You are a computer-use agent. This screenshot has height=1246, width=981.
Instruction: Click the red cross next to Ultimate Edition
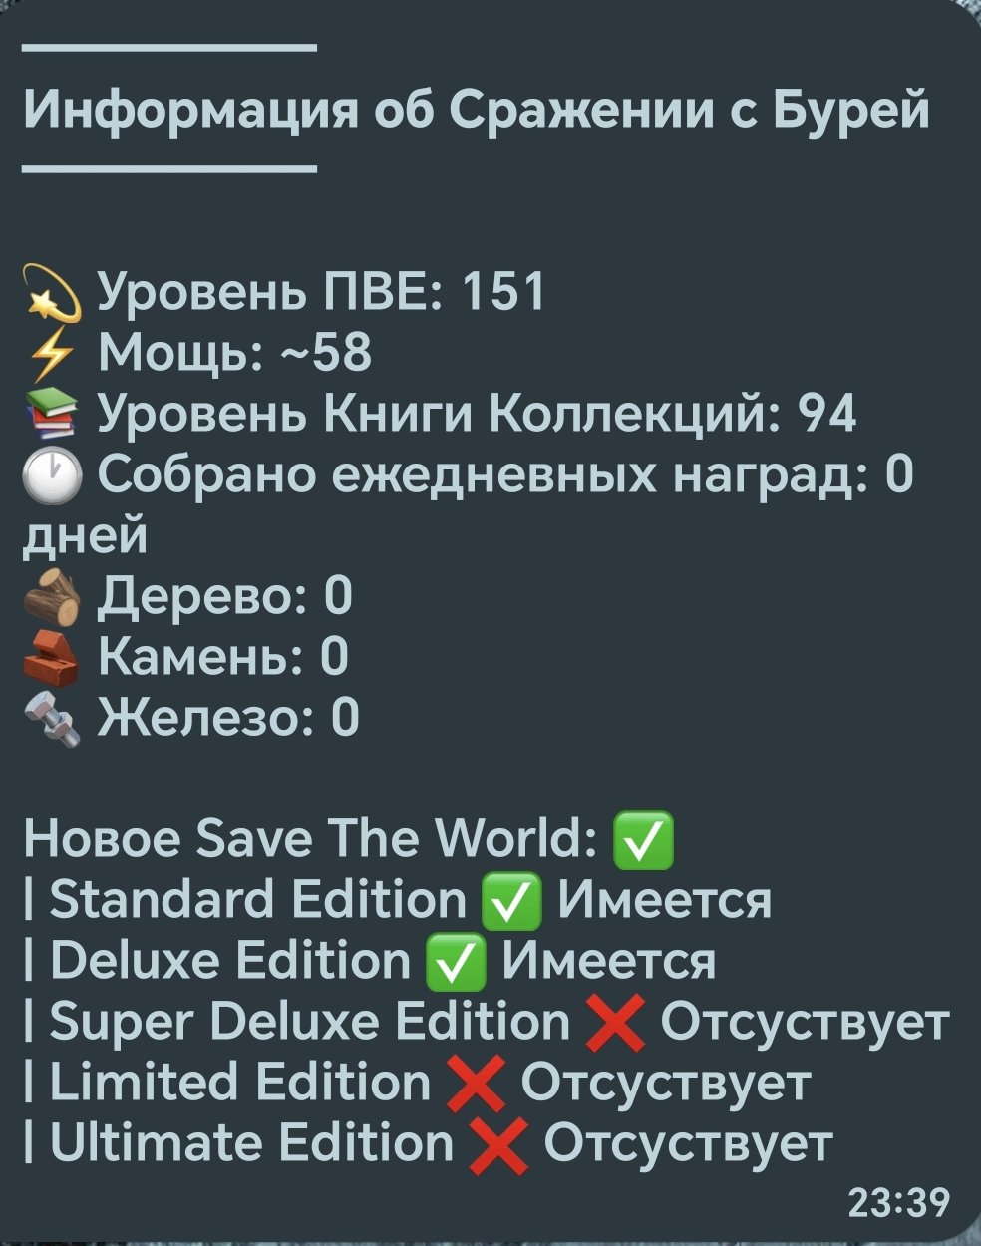click(498, 1145)
